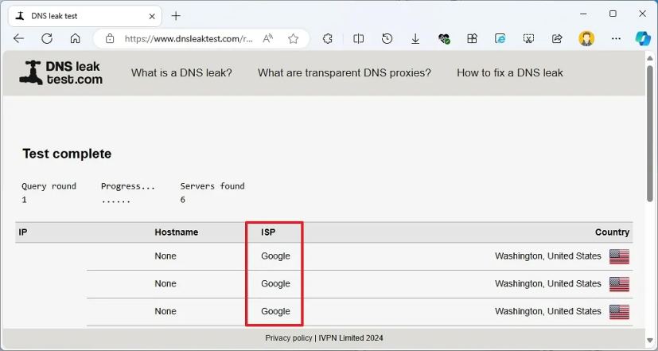Click the ISP column header
Viewport: 658px width, 351px height.
tap(268, 232)
